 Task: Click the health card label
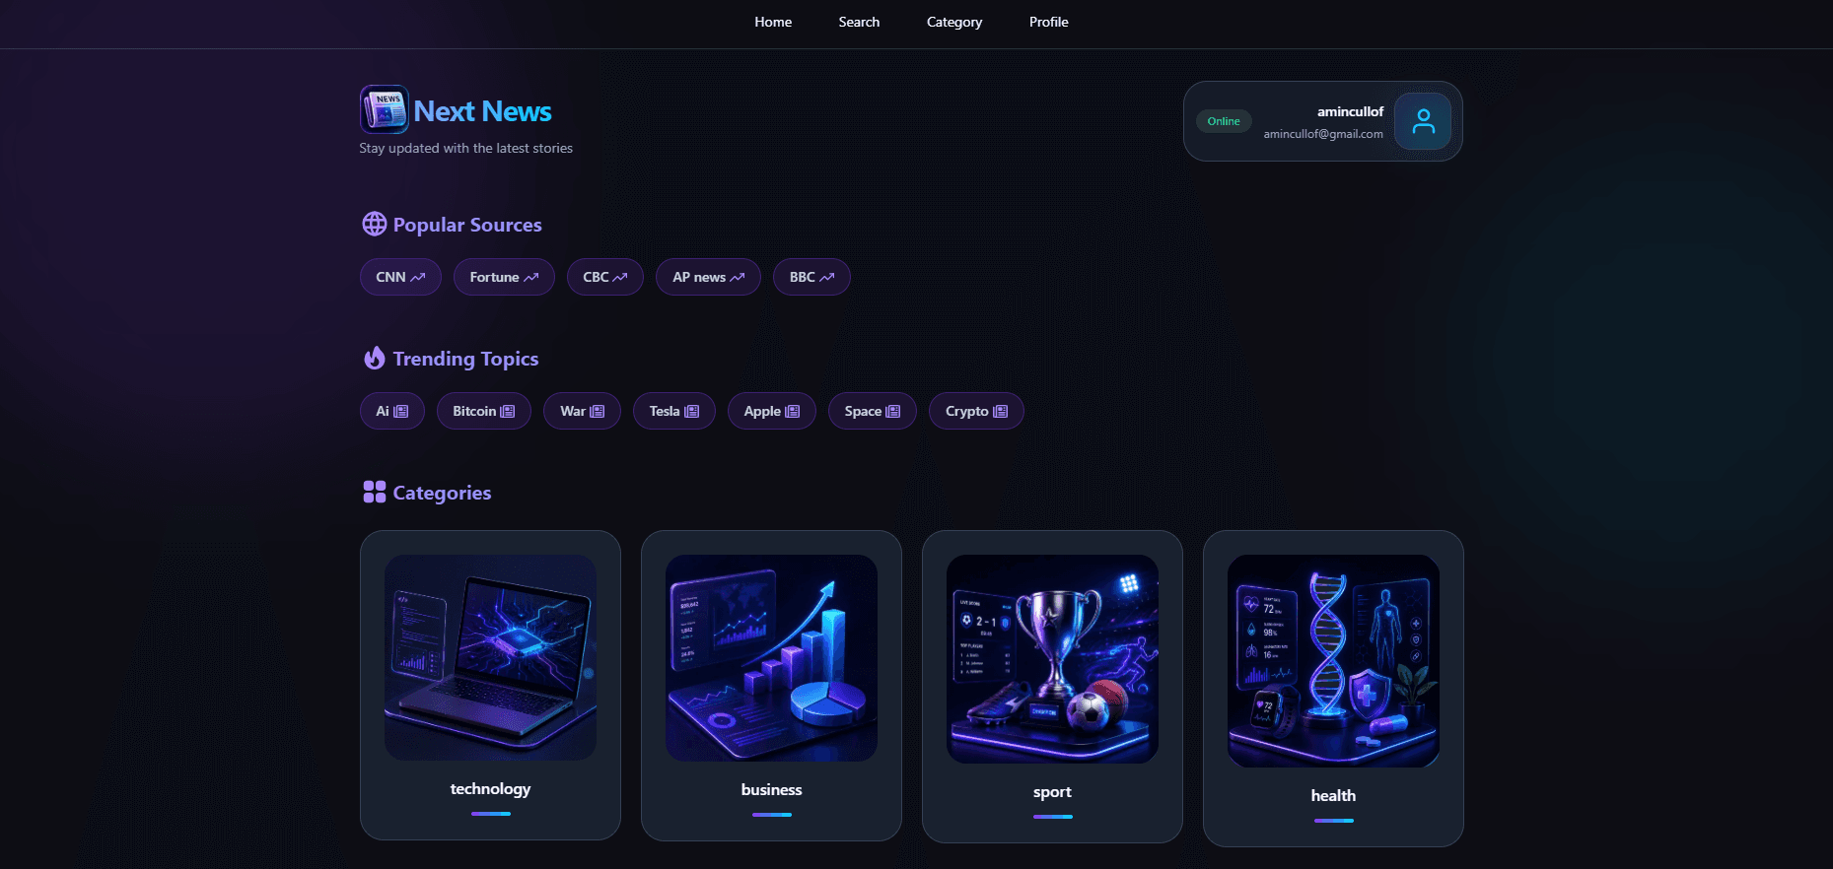click(1333, 795)
